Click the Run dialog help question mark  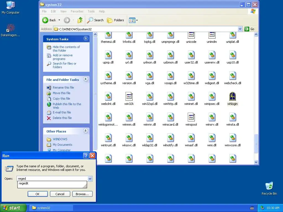pos(86,156)
